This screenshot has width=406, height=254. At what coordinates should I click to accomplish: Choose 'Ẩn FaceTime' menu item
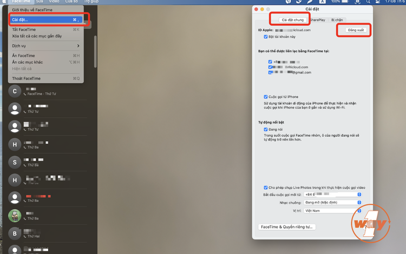pyautogui.click(x=46, y=56)
